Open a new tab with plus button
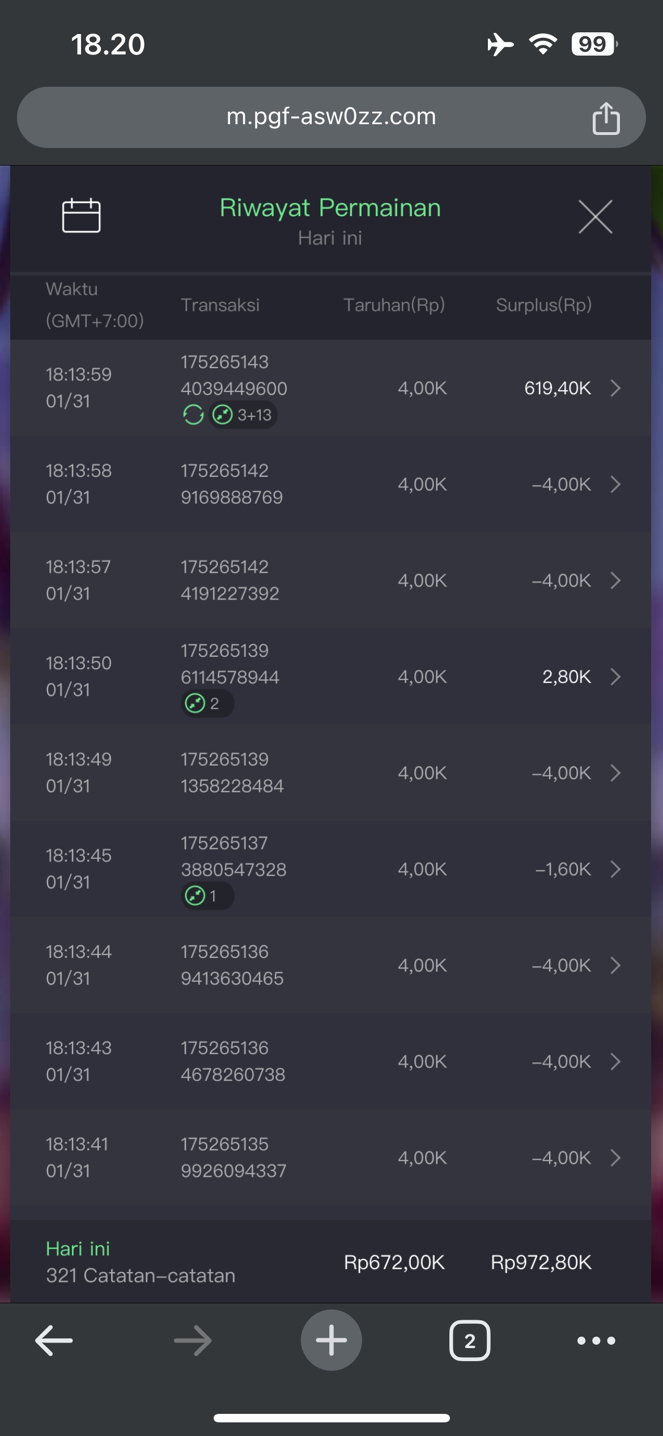Viewport: 663px width, 1436px height. click(331, 1340)
